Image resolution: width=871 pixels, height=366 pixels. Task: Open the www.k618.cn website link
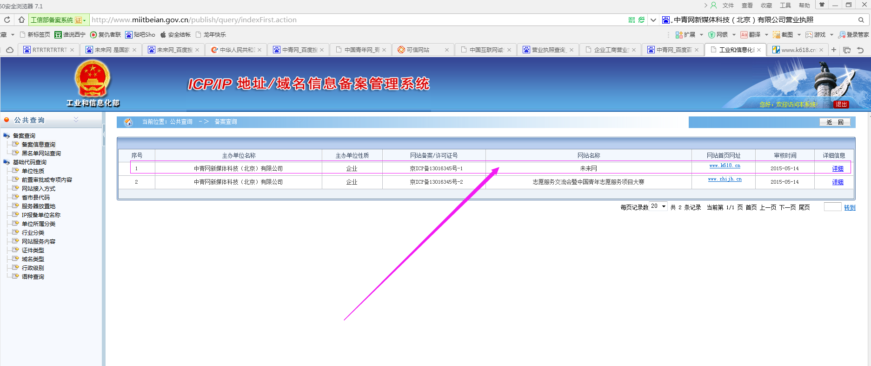(x=725, y=166)
